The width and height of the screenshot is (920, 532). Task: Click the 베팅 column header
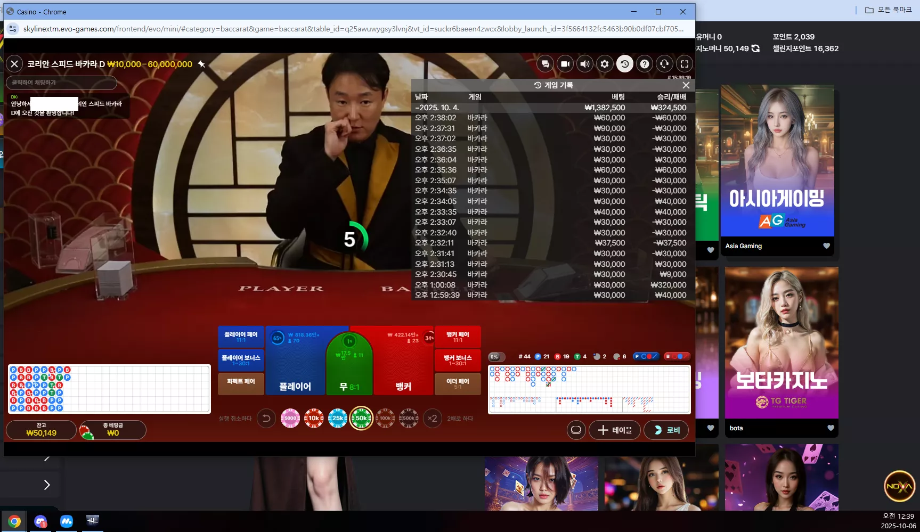pos(618,97)
